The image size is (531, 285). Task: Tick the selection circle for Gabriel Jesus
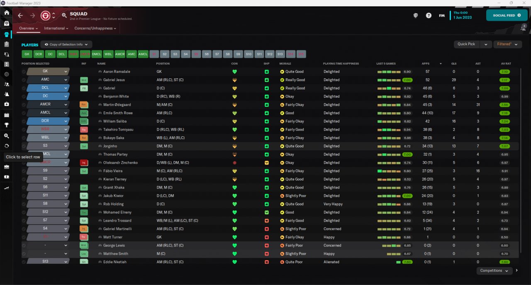point(24,80)
